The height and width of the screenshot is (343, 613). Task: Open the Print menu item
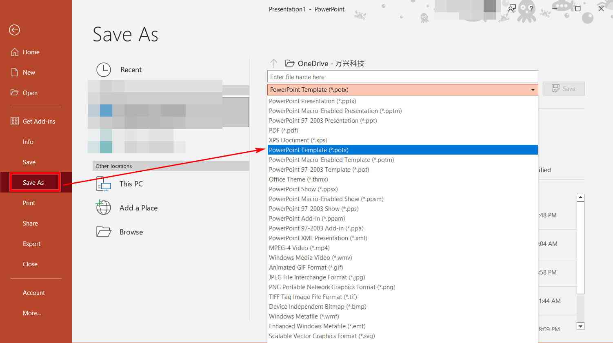[29, 203]
